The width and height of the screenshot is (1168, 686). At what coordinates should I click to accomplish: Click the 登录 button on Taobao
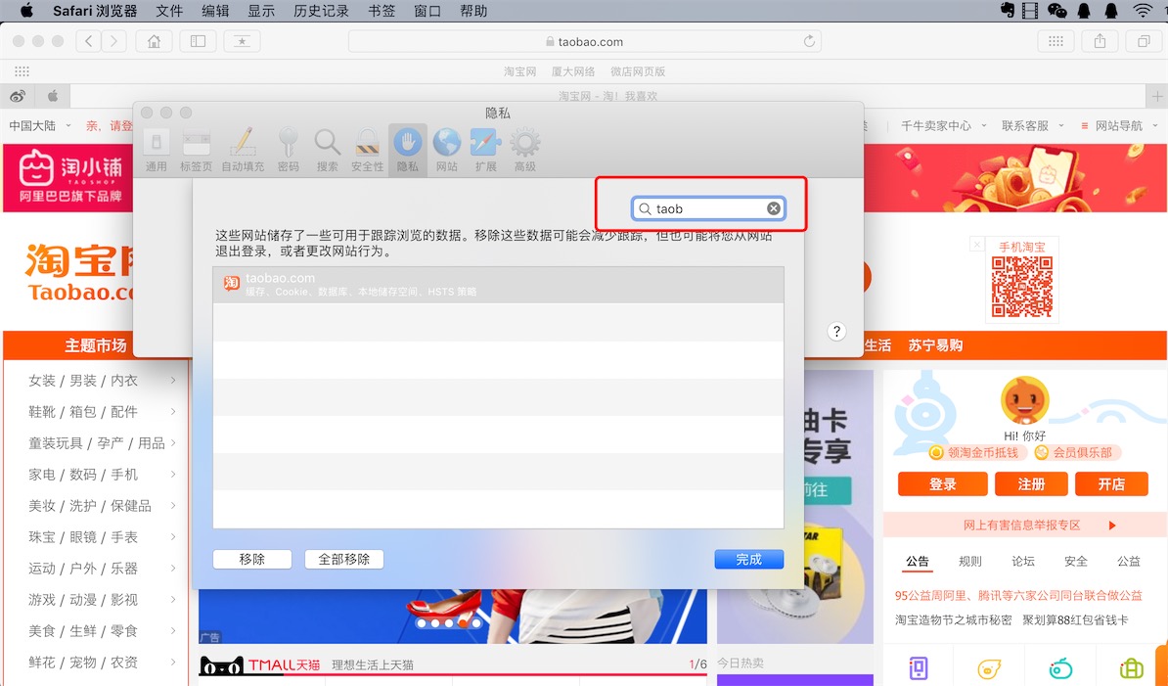942,484
